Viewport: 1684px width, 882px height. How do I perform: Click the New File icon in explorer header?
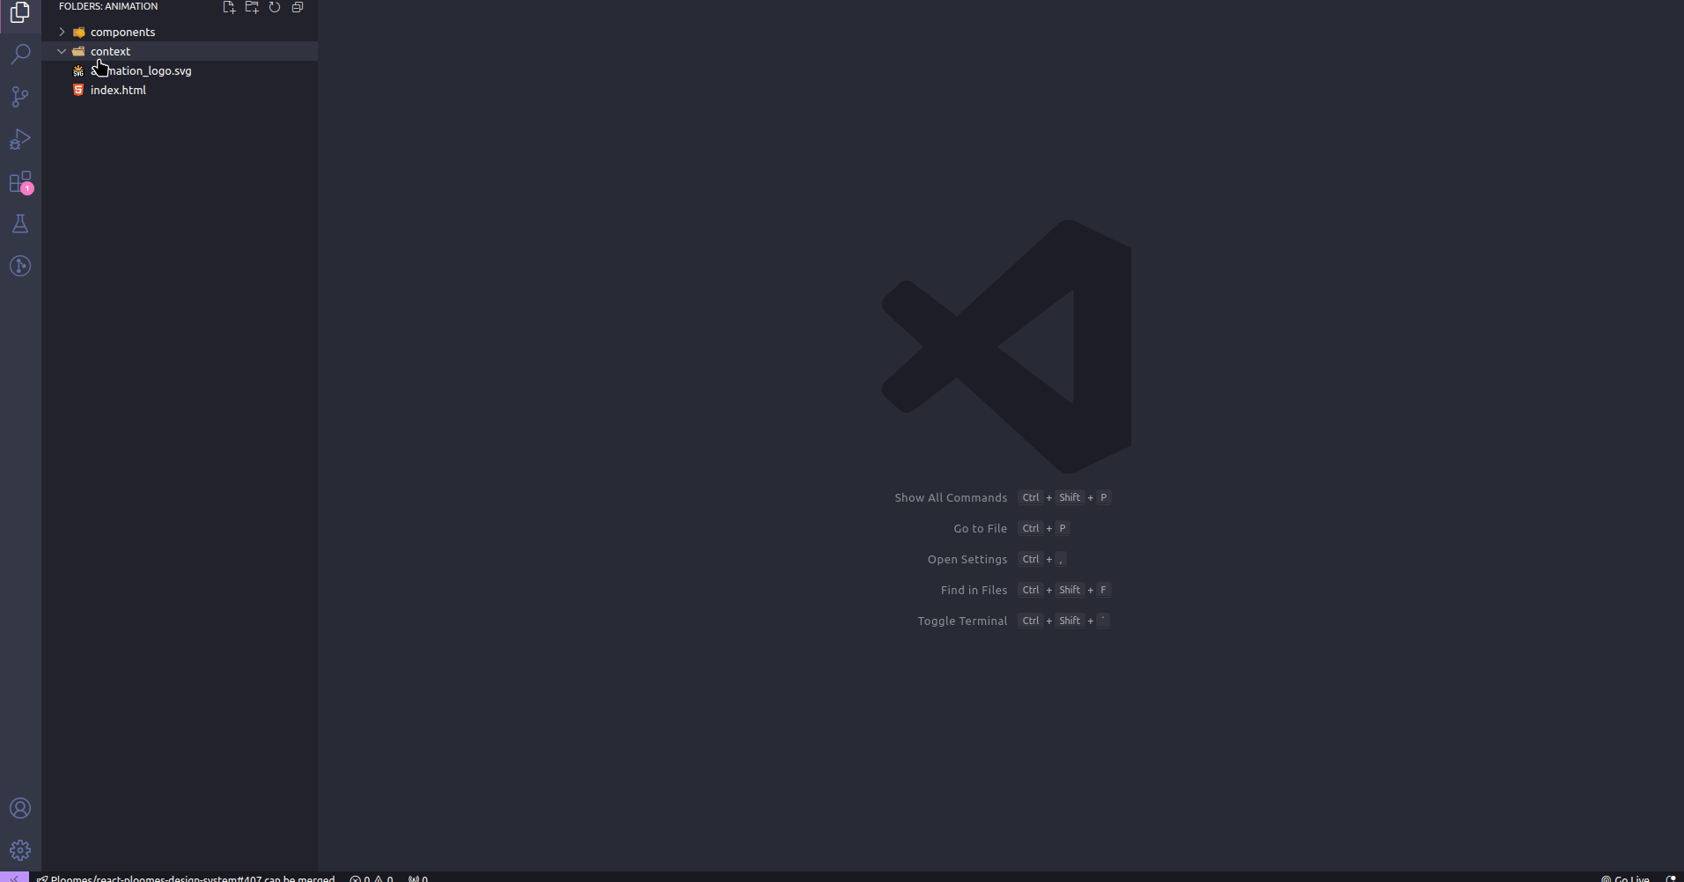click(229, 7)
